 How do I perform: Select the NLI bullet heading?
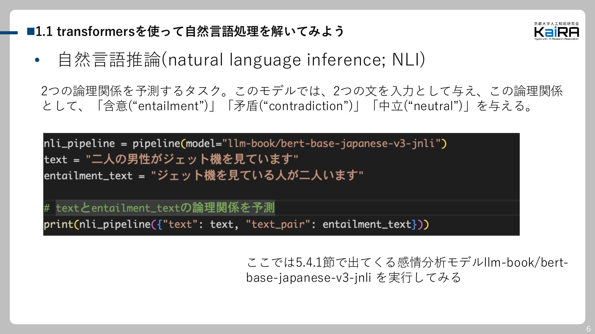point(241,60)
